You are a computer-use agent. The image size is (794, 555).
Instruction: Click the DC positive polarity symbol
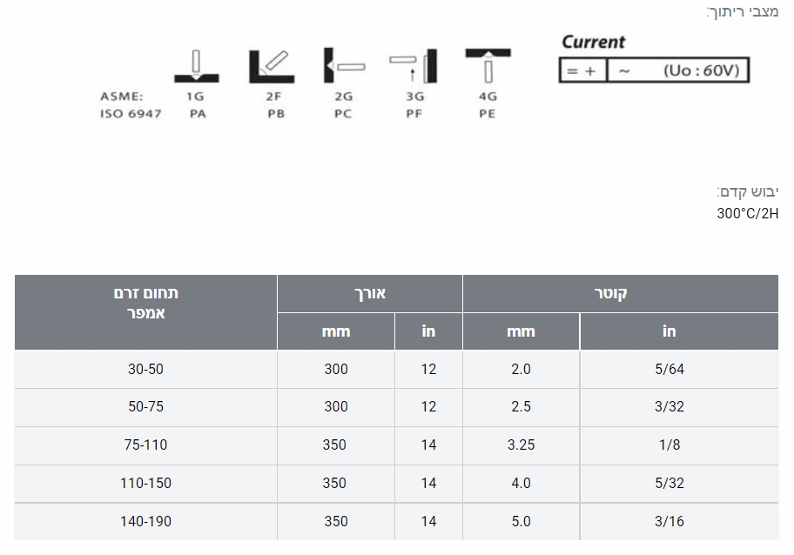(581, 70)
